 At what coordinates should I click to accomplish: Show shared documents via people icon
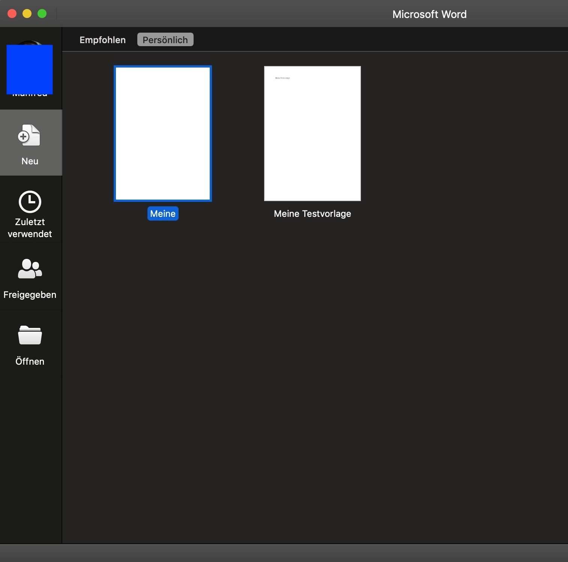(30, 269)
